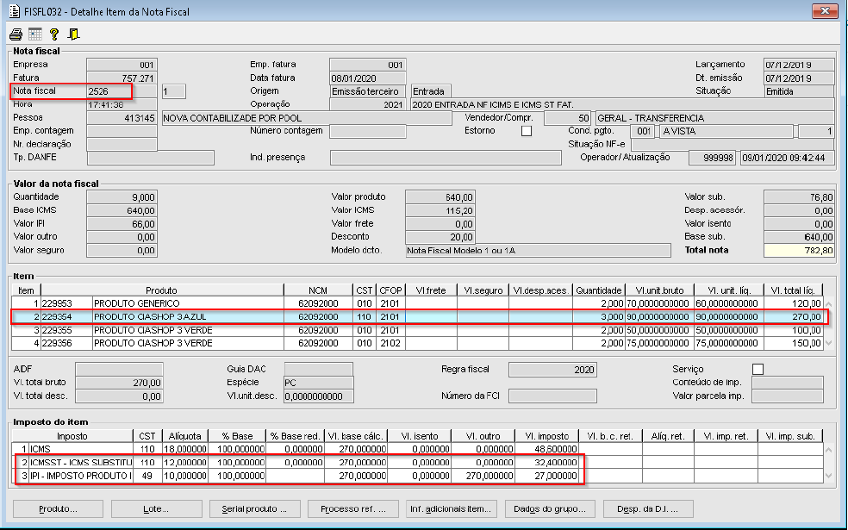The height and width of the screenshot is (530, 848).
Task: Click the printer icon in the toolbar
Action: [x=16, y=34]
